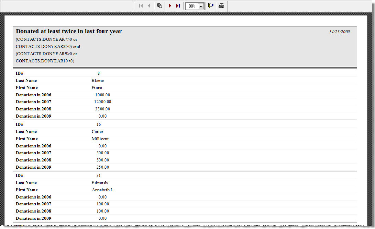Click the CONTACTS.DONYEAR7 filter criteria line

click(x=46, y=39)
